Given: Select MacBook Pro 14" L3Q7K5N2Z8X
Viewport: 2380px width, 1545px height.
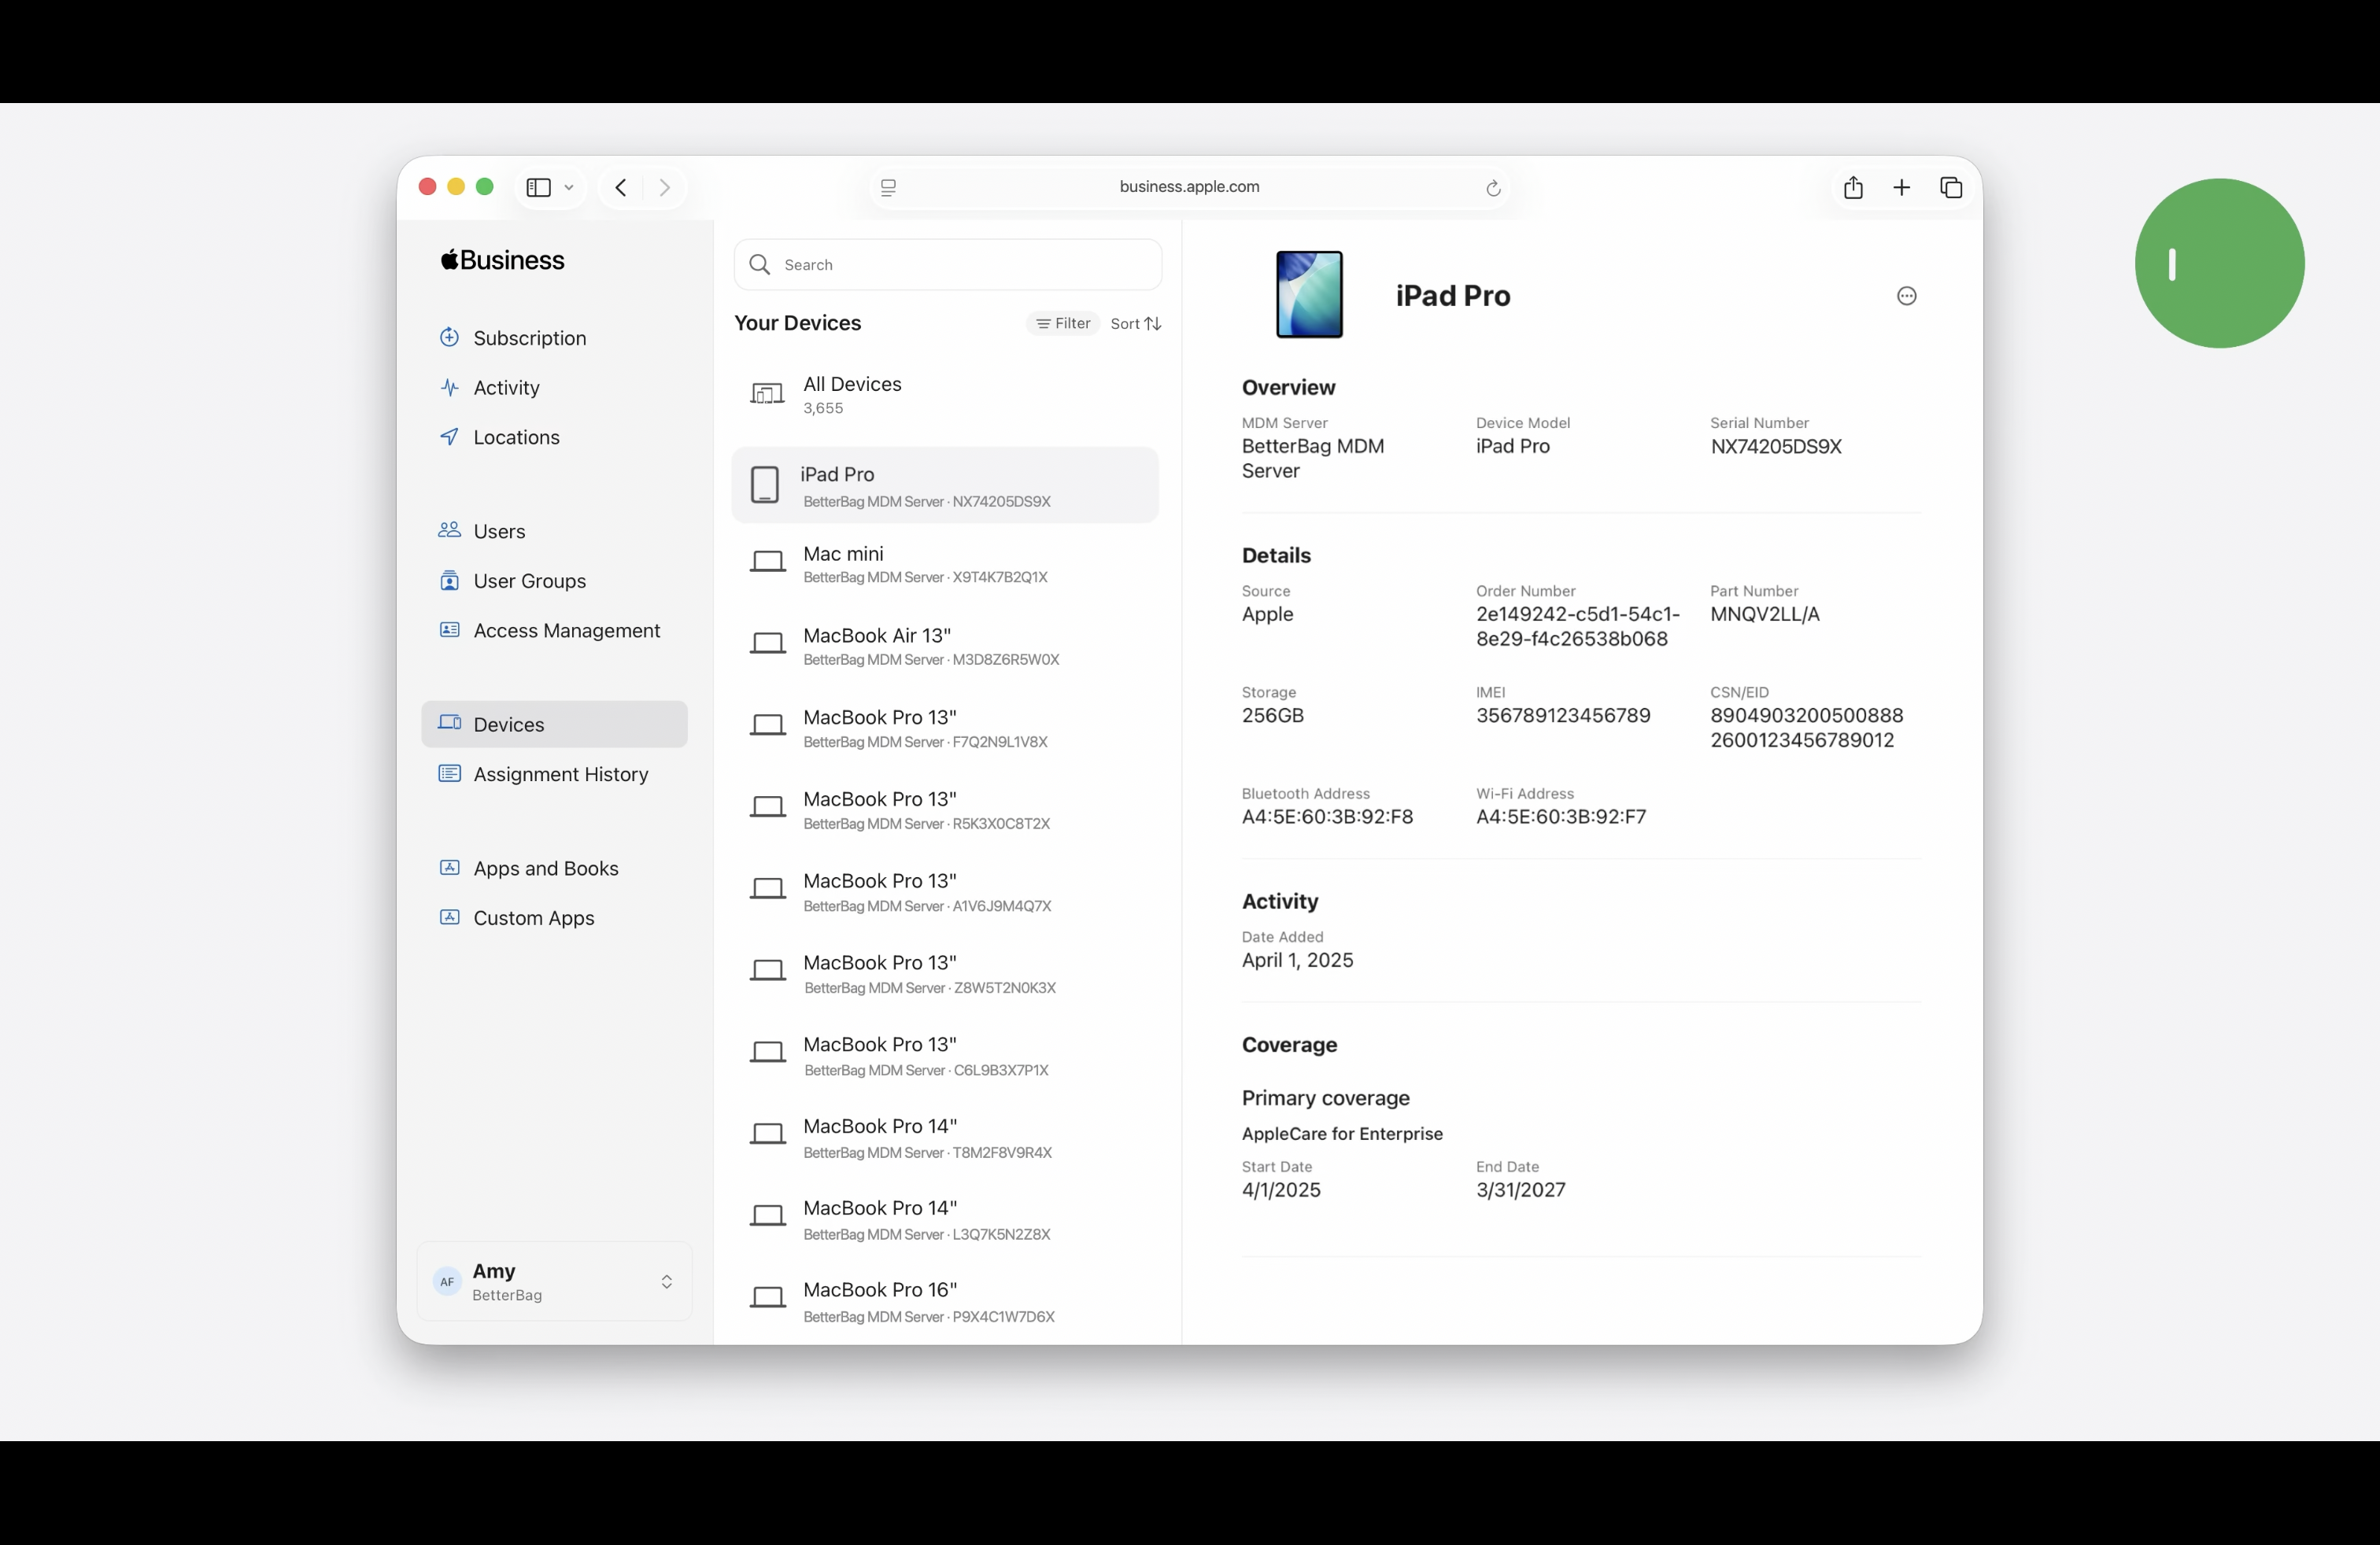Looking at the screenshot, I should point(945,1219).
